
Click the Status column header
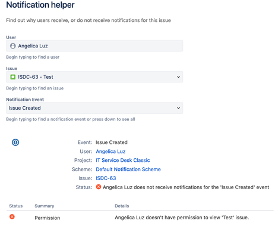(16, 206)
